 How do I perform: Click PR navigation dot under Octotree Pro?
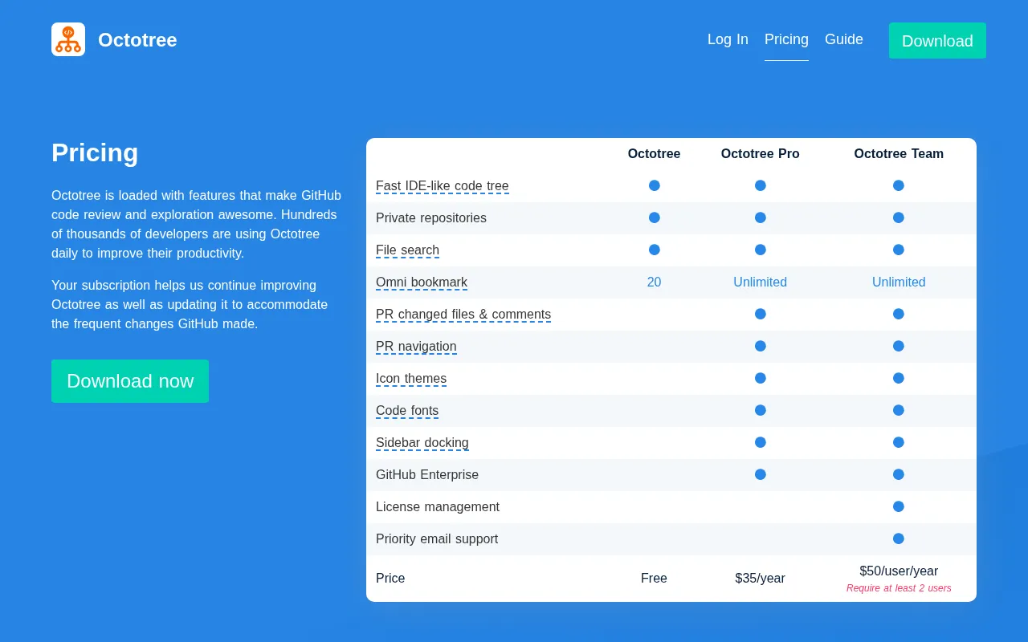pyautogui.click(x=761, y=346)
